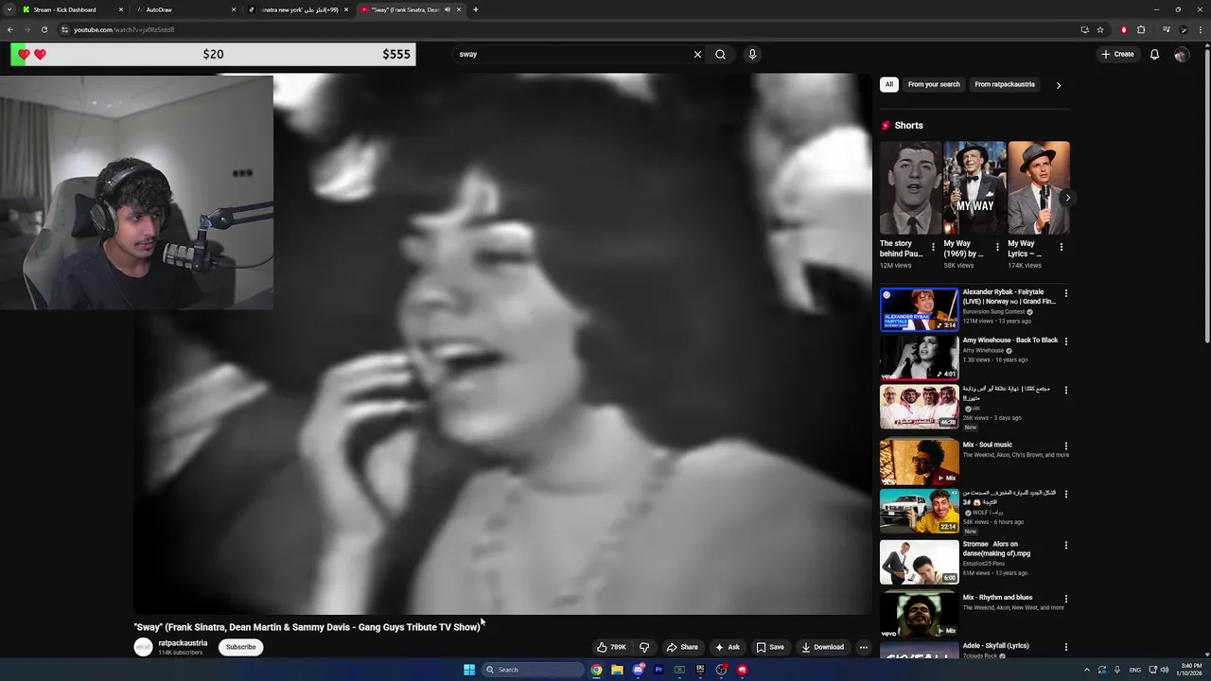Bookmark this page with star icon
Screen dimensions: 1211x681
click(1100, 29)
